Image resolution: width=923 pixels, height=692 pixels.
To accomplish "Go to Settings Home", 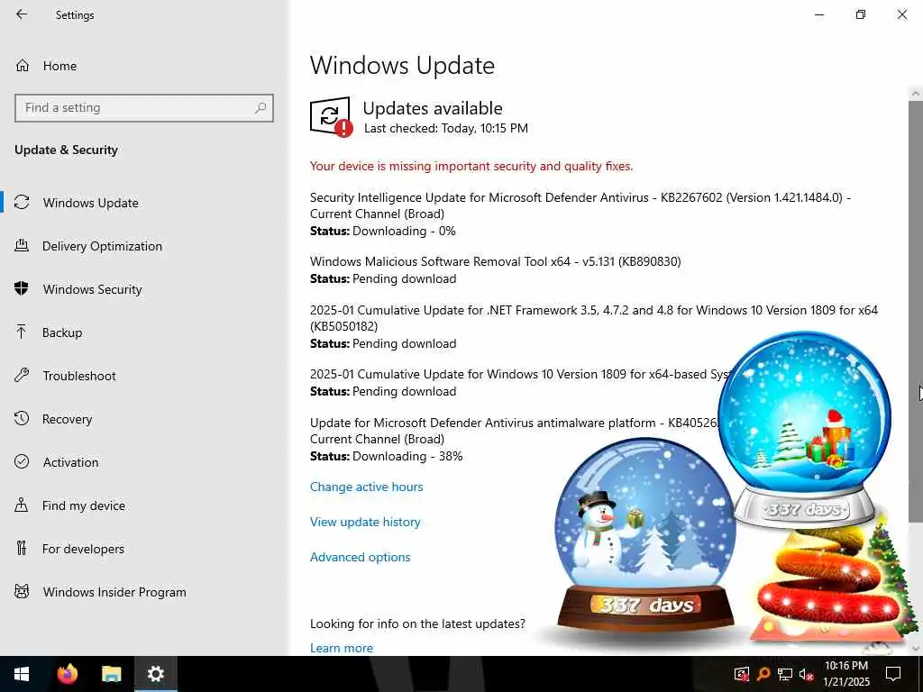I will coord(144,65).
